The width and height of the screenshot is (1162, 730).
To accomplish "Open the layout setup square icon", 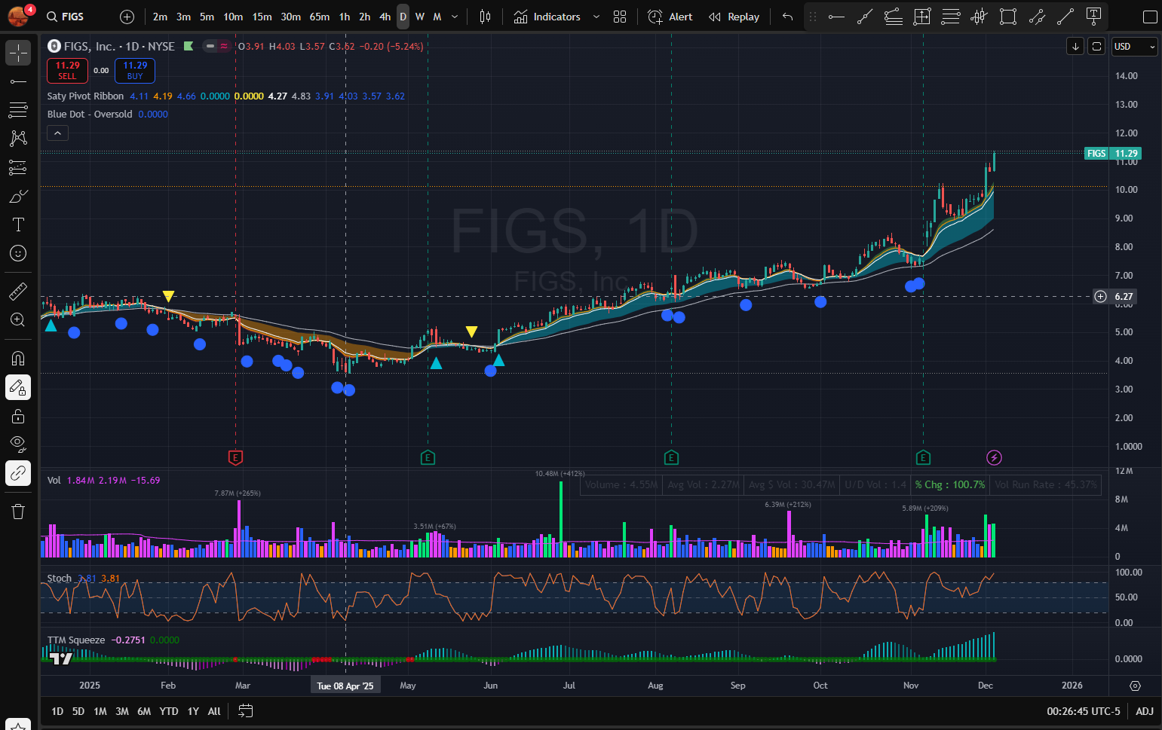I will pyautogui.click(x=1150, y=17).
